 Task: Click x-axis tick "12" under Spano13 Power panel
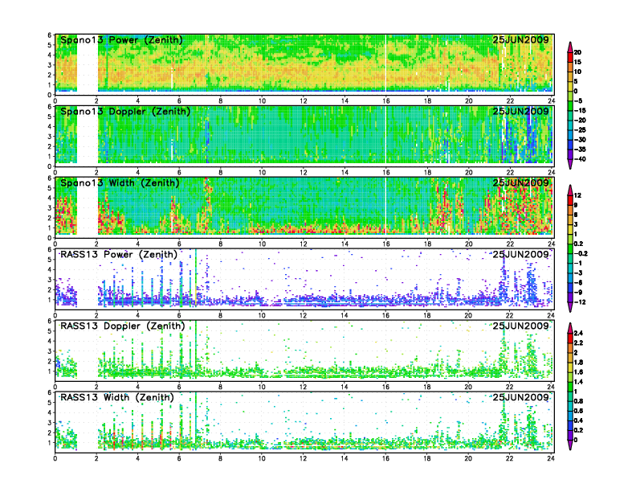click(304, 101)
